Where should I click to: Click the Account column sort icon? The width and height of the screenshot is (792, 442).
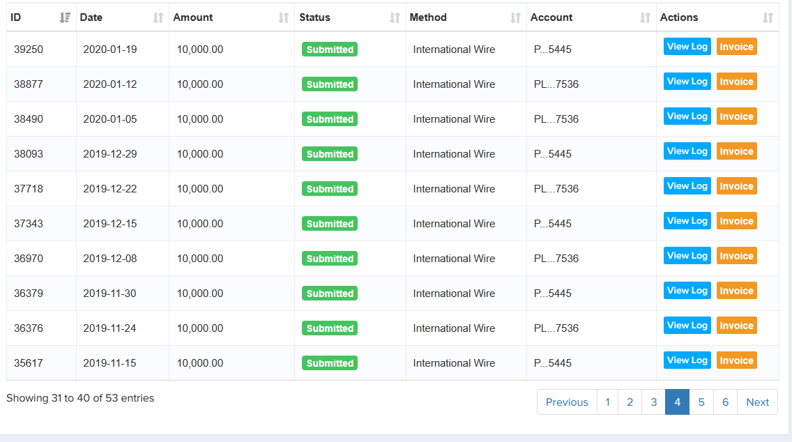[645, 17]
